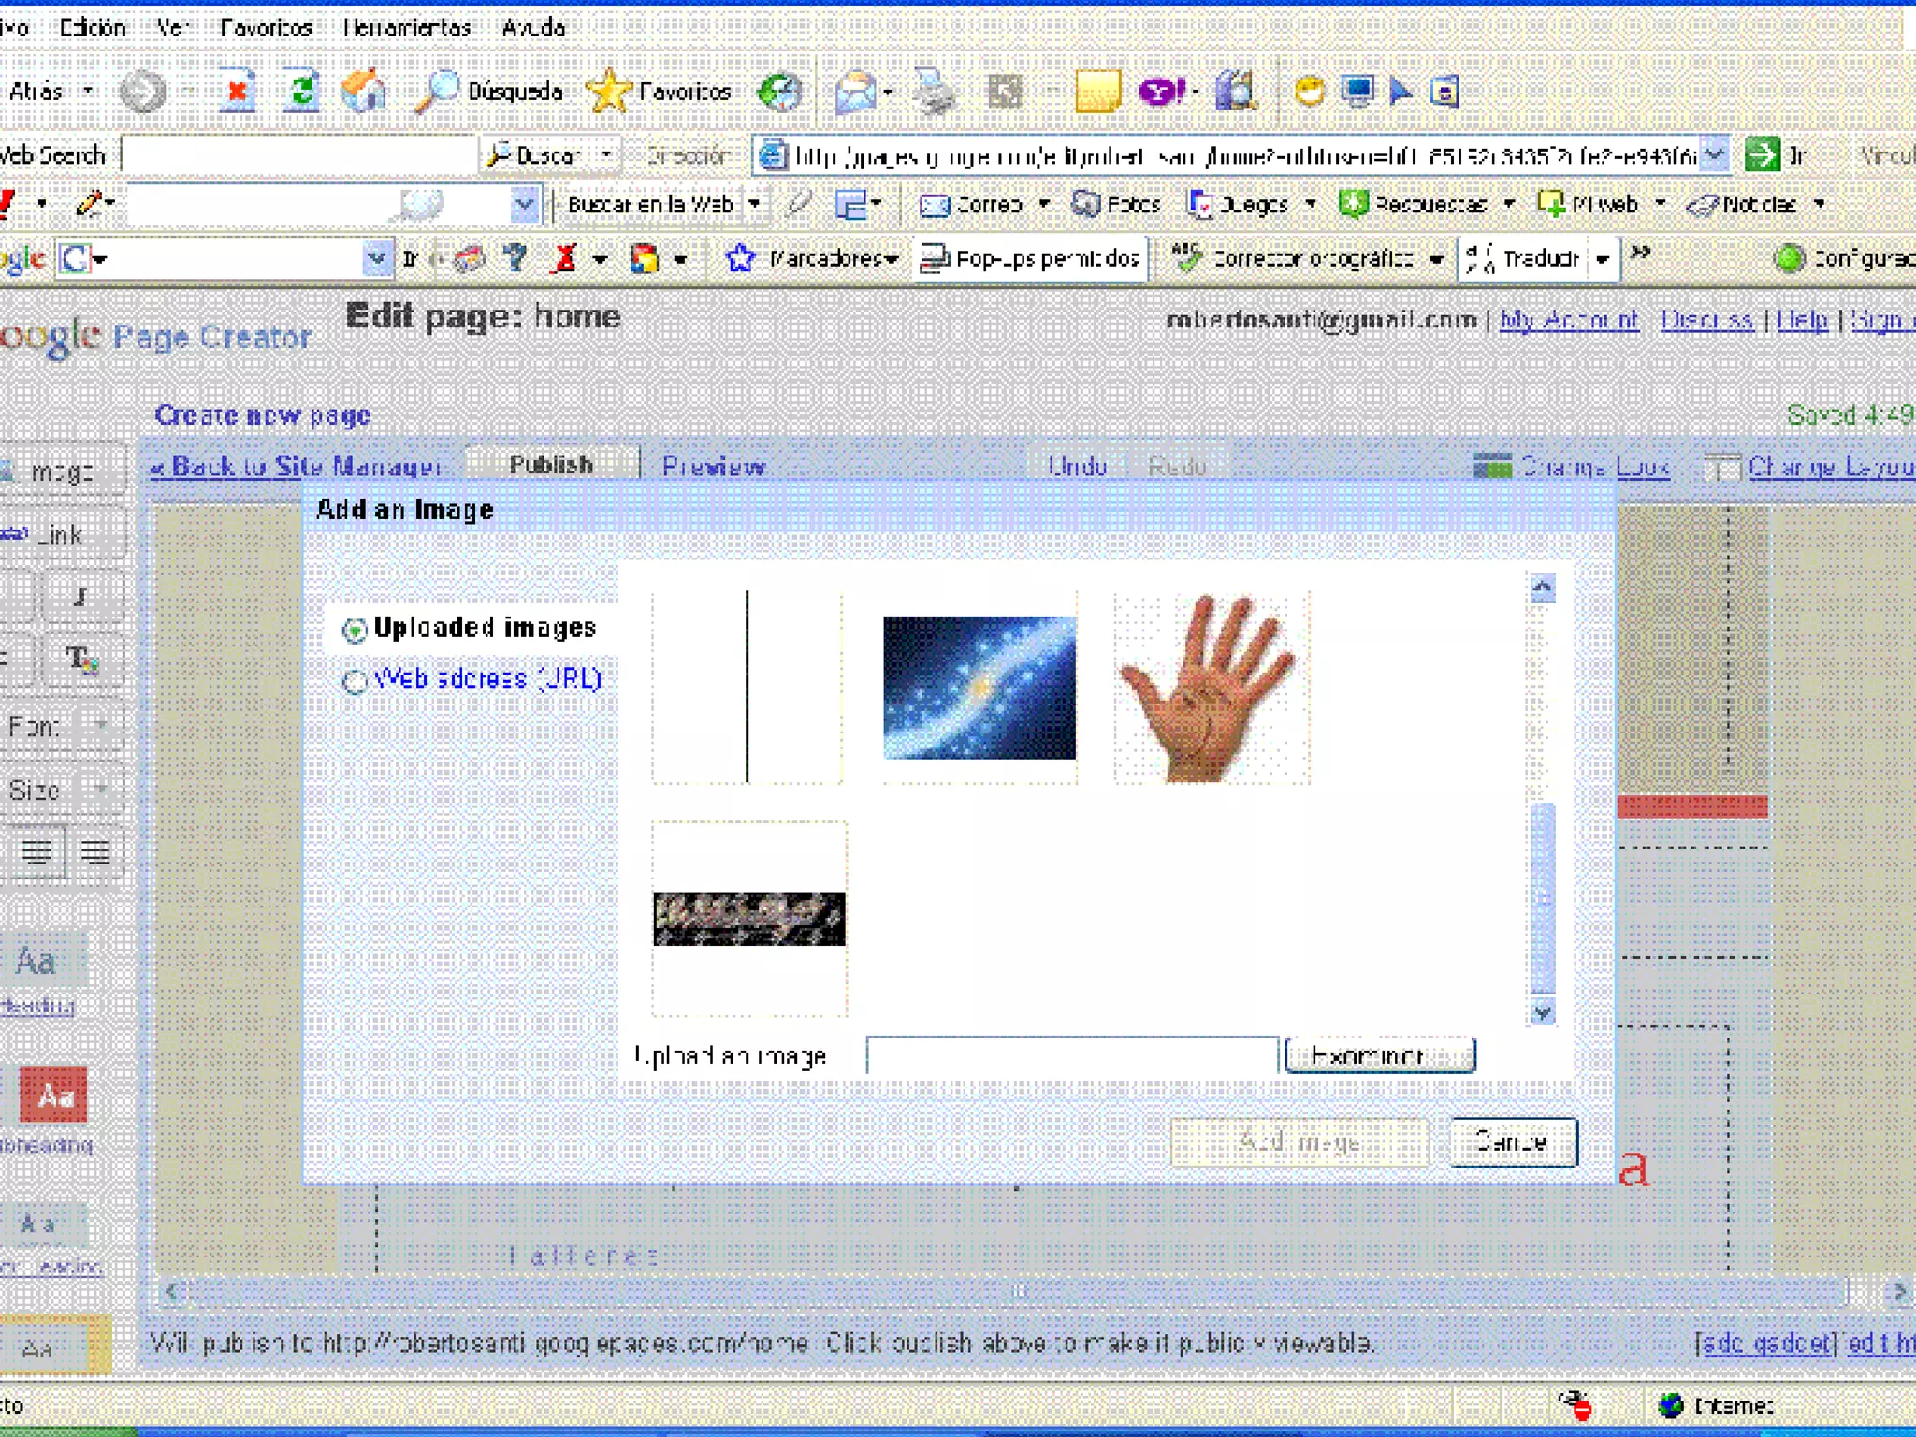
Task: Click the Examinar browse button
Action: (x=1379, y=1056)
